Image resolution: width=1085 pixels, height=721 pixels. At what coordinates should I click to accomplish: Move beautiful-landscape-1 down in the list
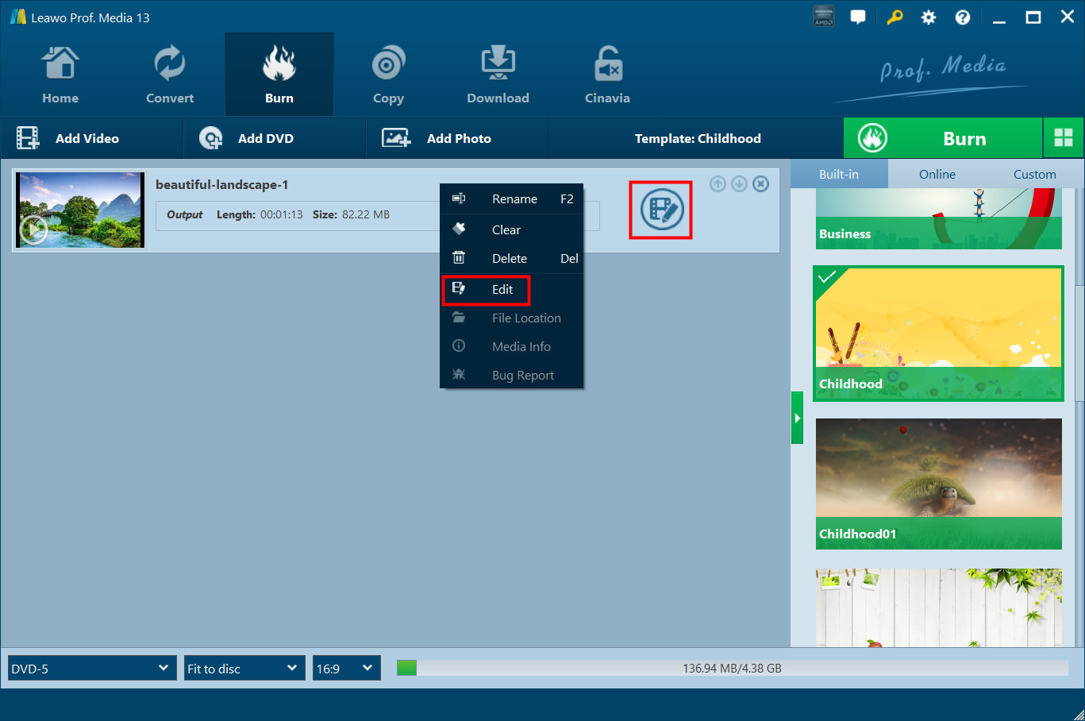point(739,184)
